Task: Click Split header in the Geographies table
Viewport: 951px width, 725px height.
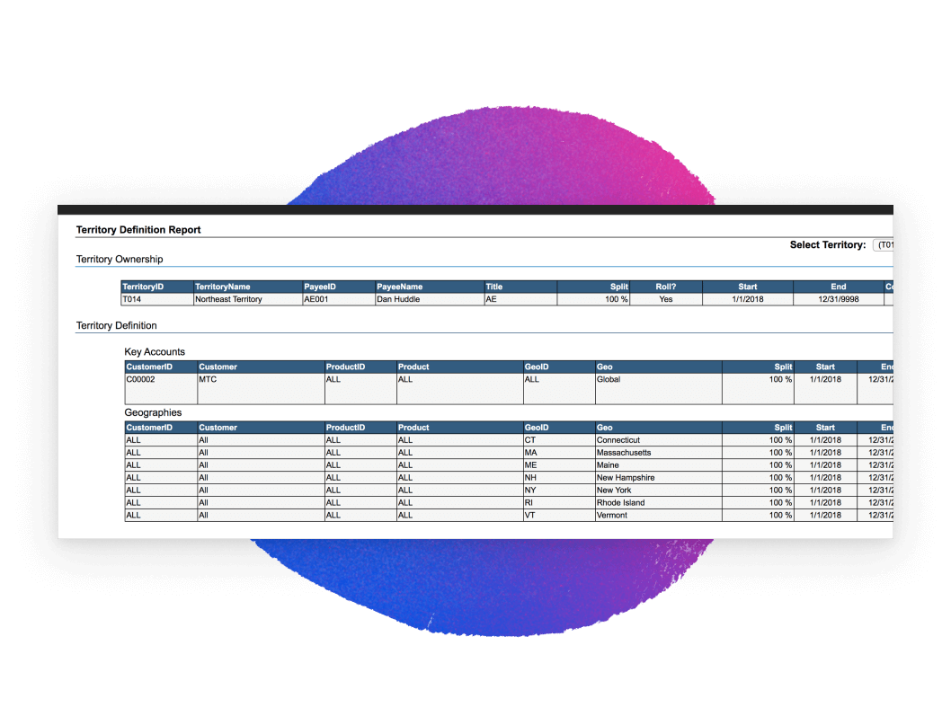Action: pos(758,428)
